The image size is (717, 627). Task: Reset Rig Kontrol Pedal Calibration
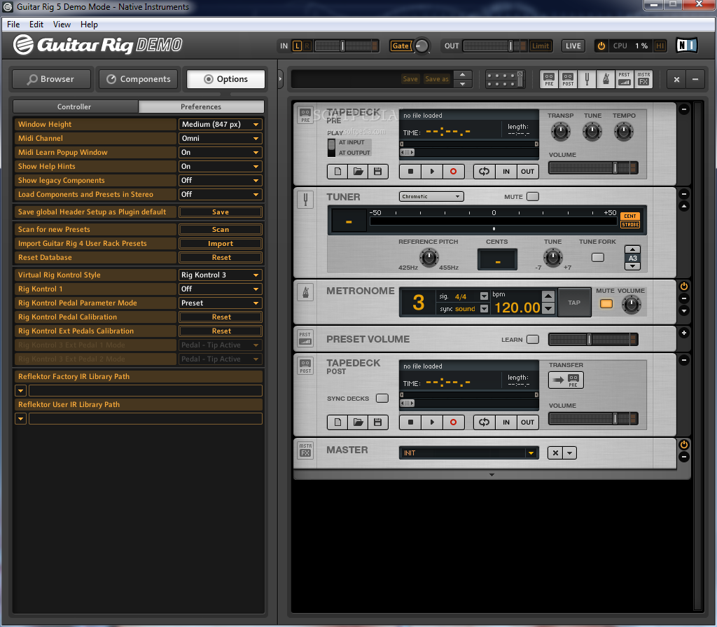coord(220,317)
